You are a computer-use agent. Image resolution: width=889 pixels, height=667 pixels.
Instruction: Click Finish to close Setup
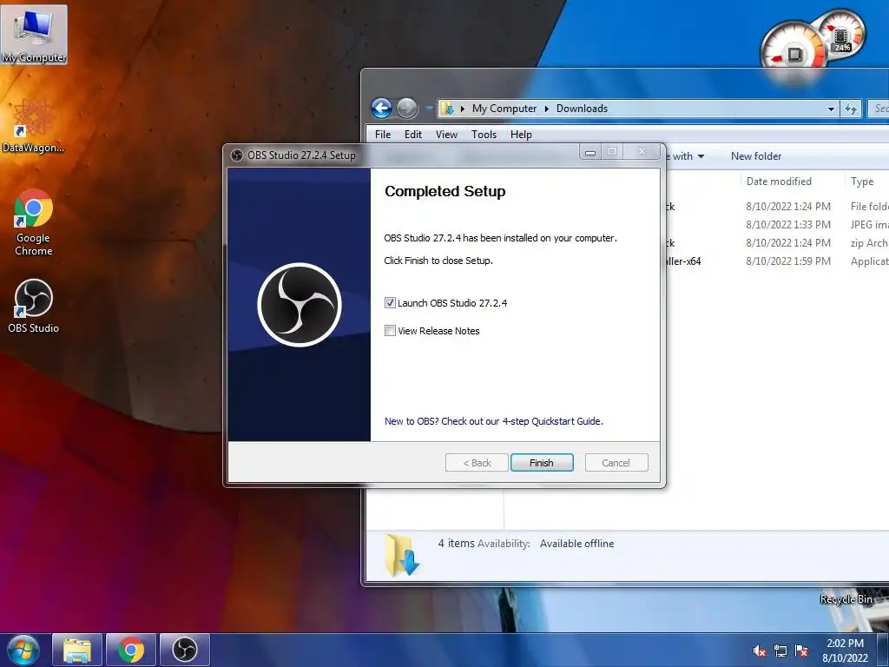542,463
